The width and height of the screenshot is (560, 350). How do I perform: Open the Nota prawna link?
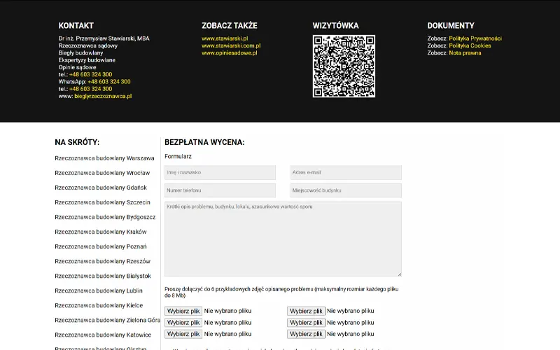pos(465,53)
